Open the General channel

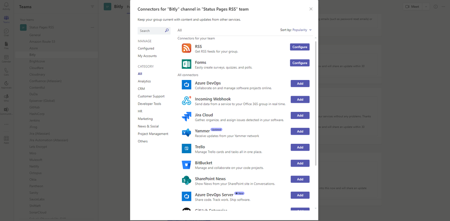click(35, 35)
